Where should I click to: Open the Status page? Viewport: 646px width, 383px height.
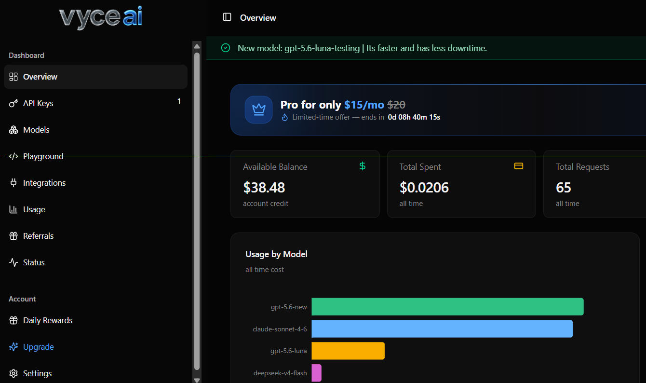coord(95,262)
